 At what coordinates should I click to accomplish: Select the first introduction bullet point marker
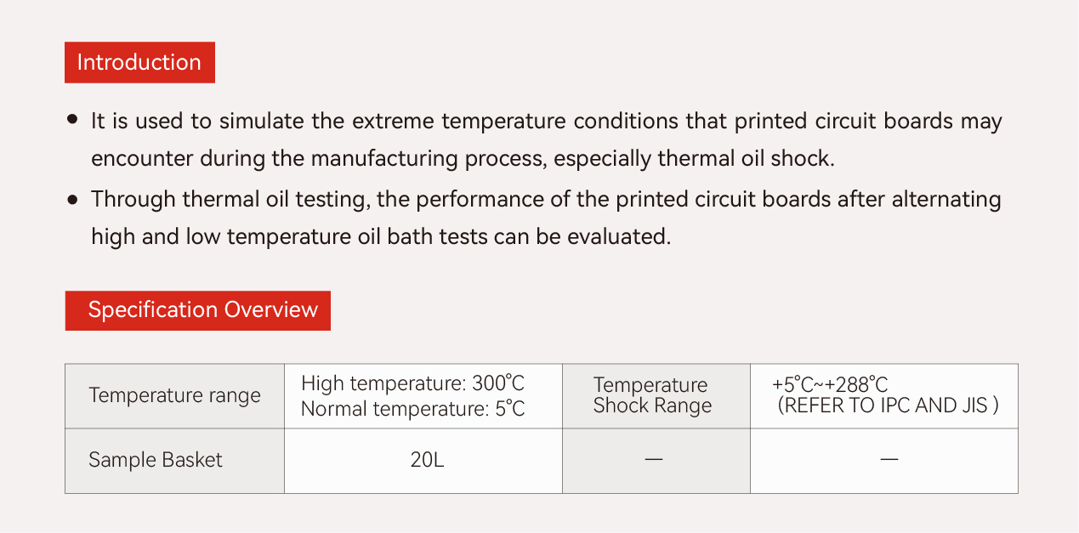click(73, 120)
